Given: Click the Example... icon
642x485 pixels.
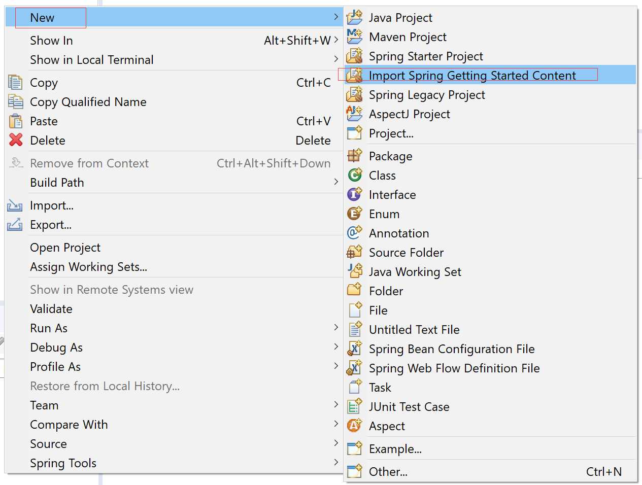Looking at the screenshot, I should (354, 448).
